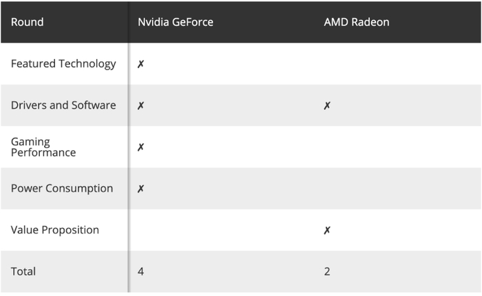Click the Featured Technology row label

pos(63,64)
